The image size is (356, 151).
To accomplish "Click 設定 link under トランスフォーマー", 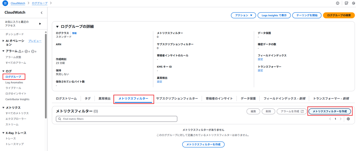I will (x=260, y=71).
